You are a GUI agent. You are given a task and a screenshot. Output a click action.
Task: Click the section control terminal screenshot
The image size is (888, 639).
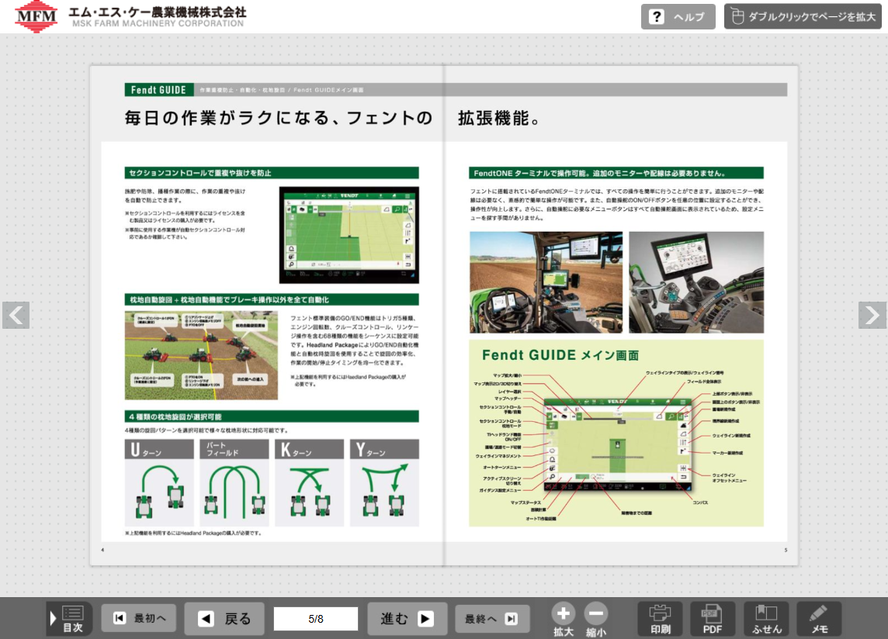[349, 235]
